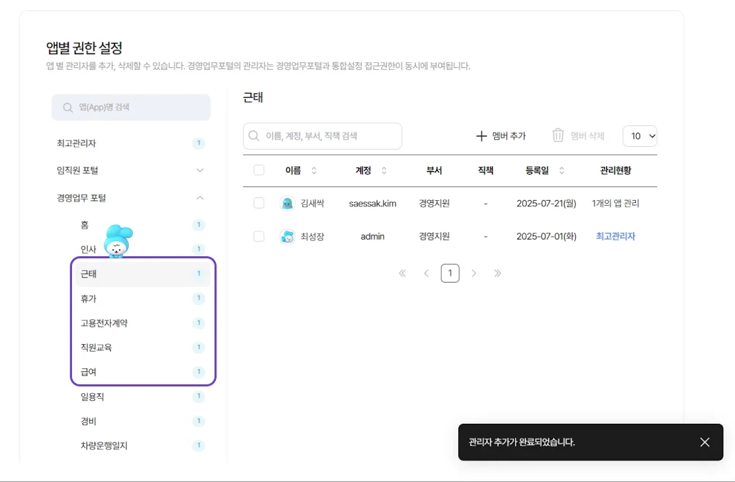Click the 최고관리자 link in 최성장's row
This screenshot has height=482, width=735.
[x=615, y=235]
